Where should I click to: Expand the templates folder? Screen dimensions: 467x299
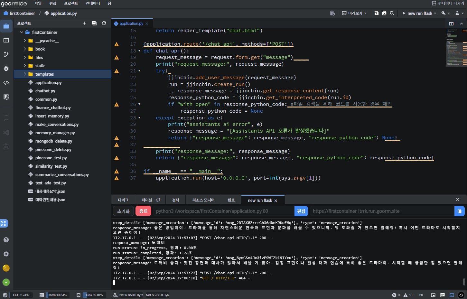pyautogui.click(x=25, y=74)
